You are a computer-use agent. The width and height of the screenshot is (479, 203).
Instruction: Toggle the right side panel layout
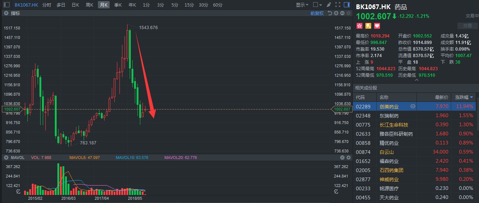click(x=347, y=5)
